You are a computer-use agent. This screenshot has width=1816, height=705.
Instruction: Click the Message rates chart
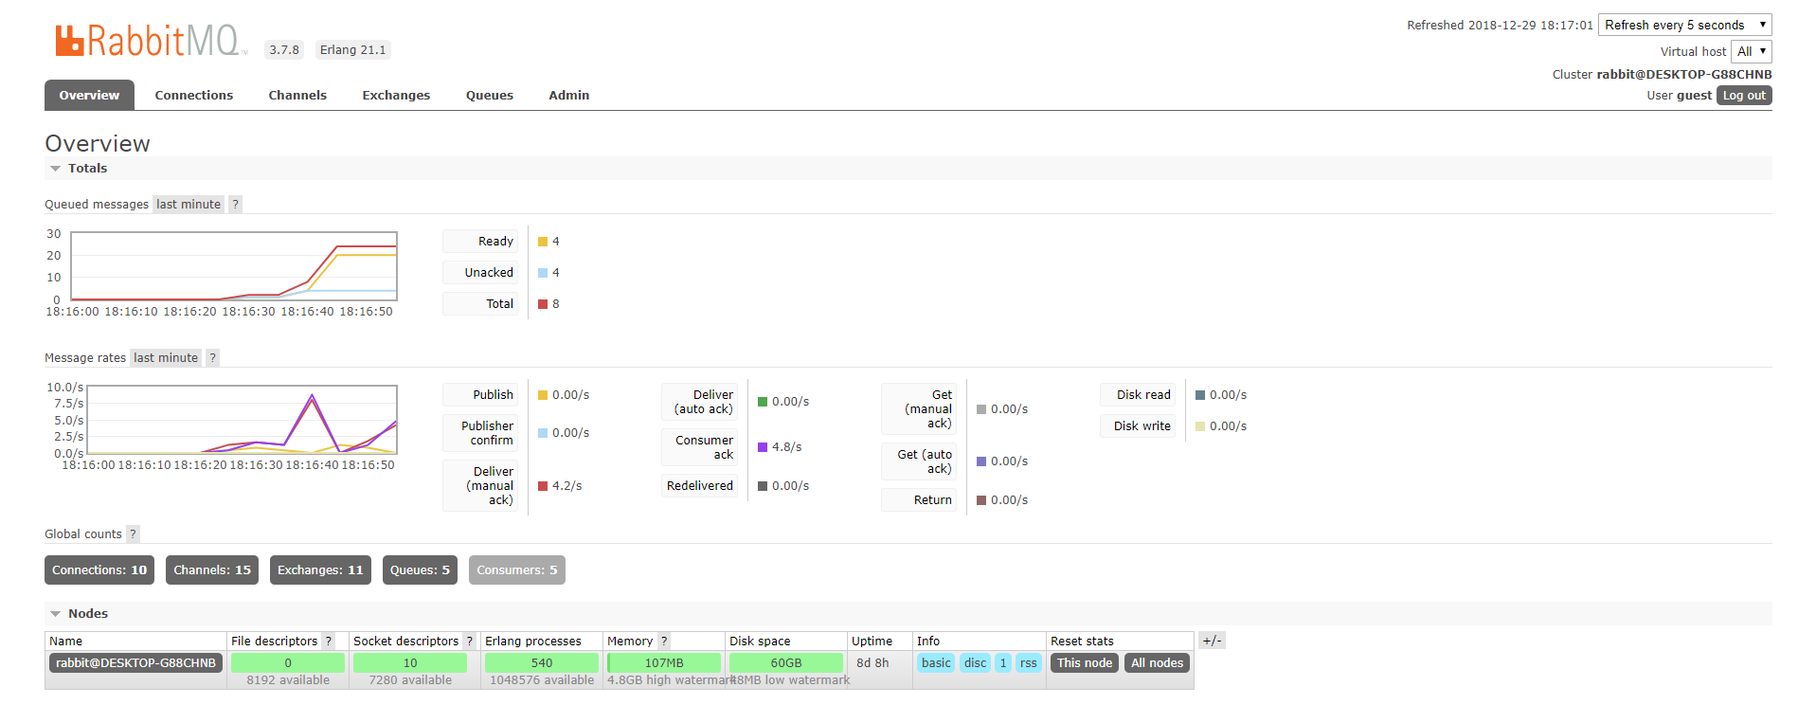pyautogui.click(x=242, y=420)
